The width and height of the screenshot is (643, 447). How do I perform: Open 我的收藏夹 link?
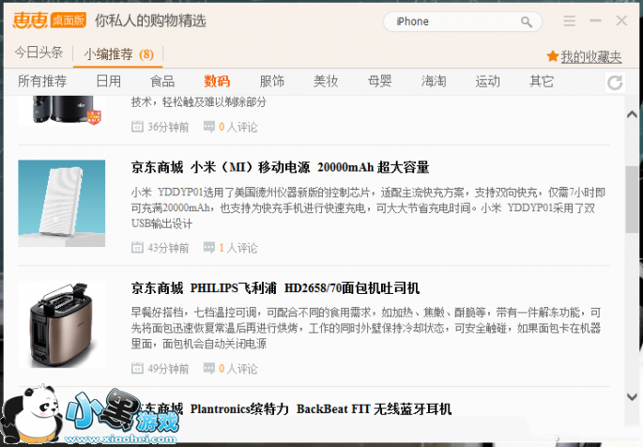(x=591, y=57)
